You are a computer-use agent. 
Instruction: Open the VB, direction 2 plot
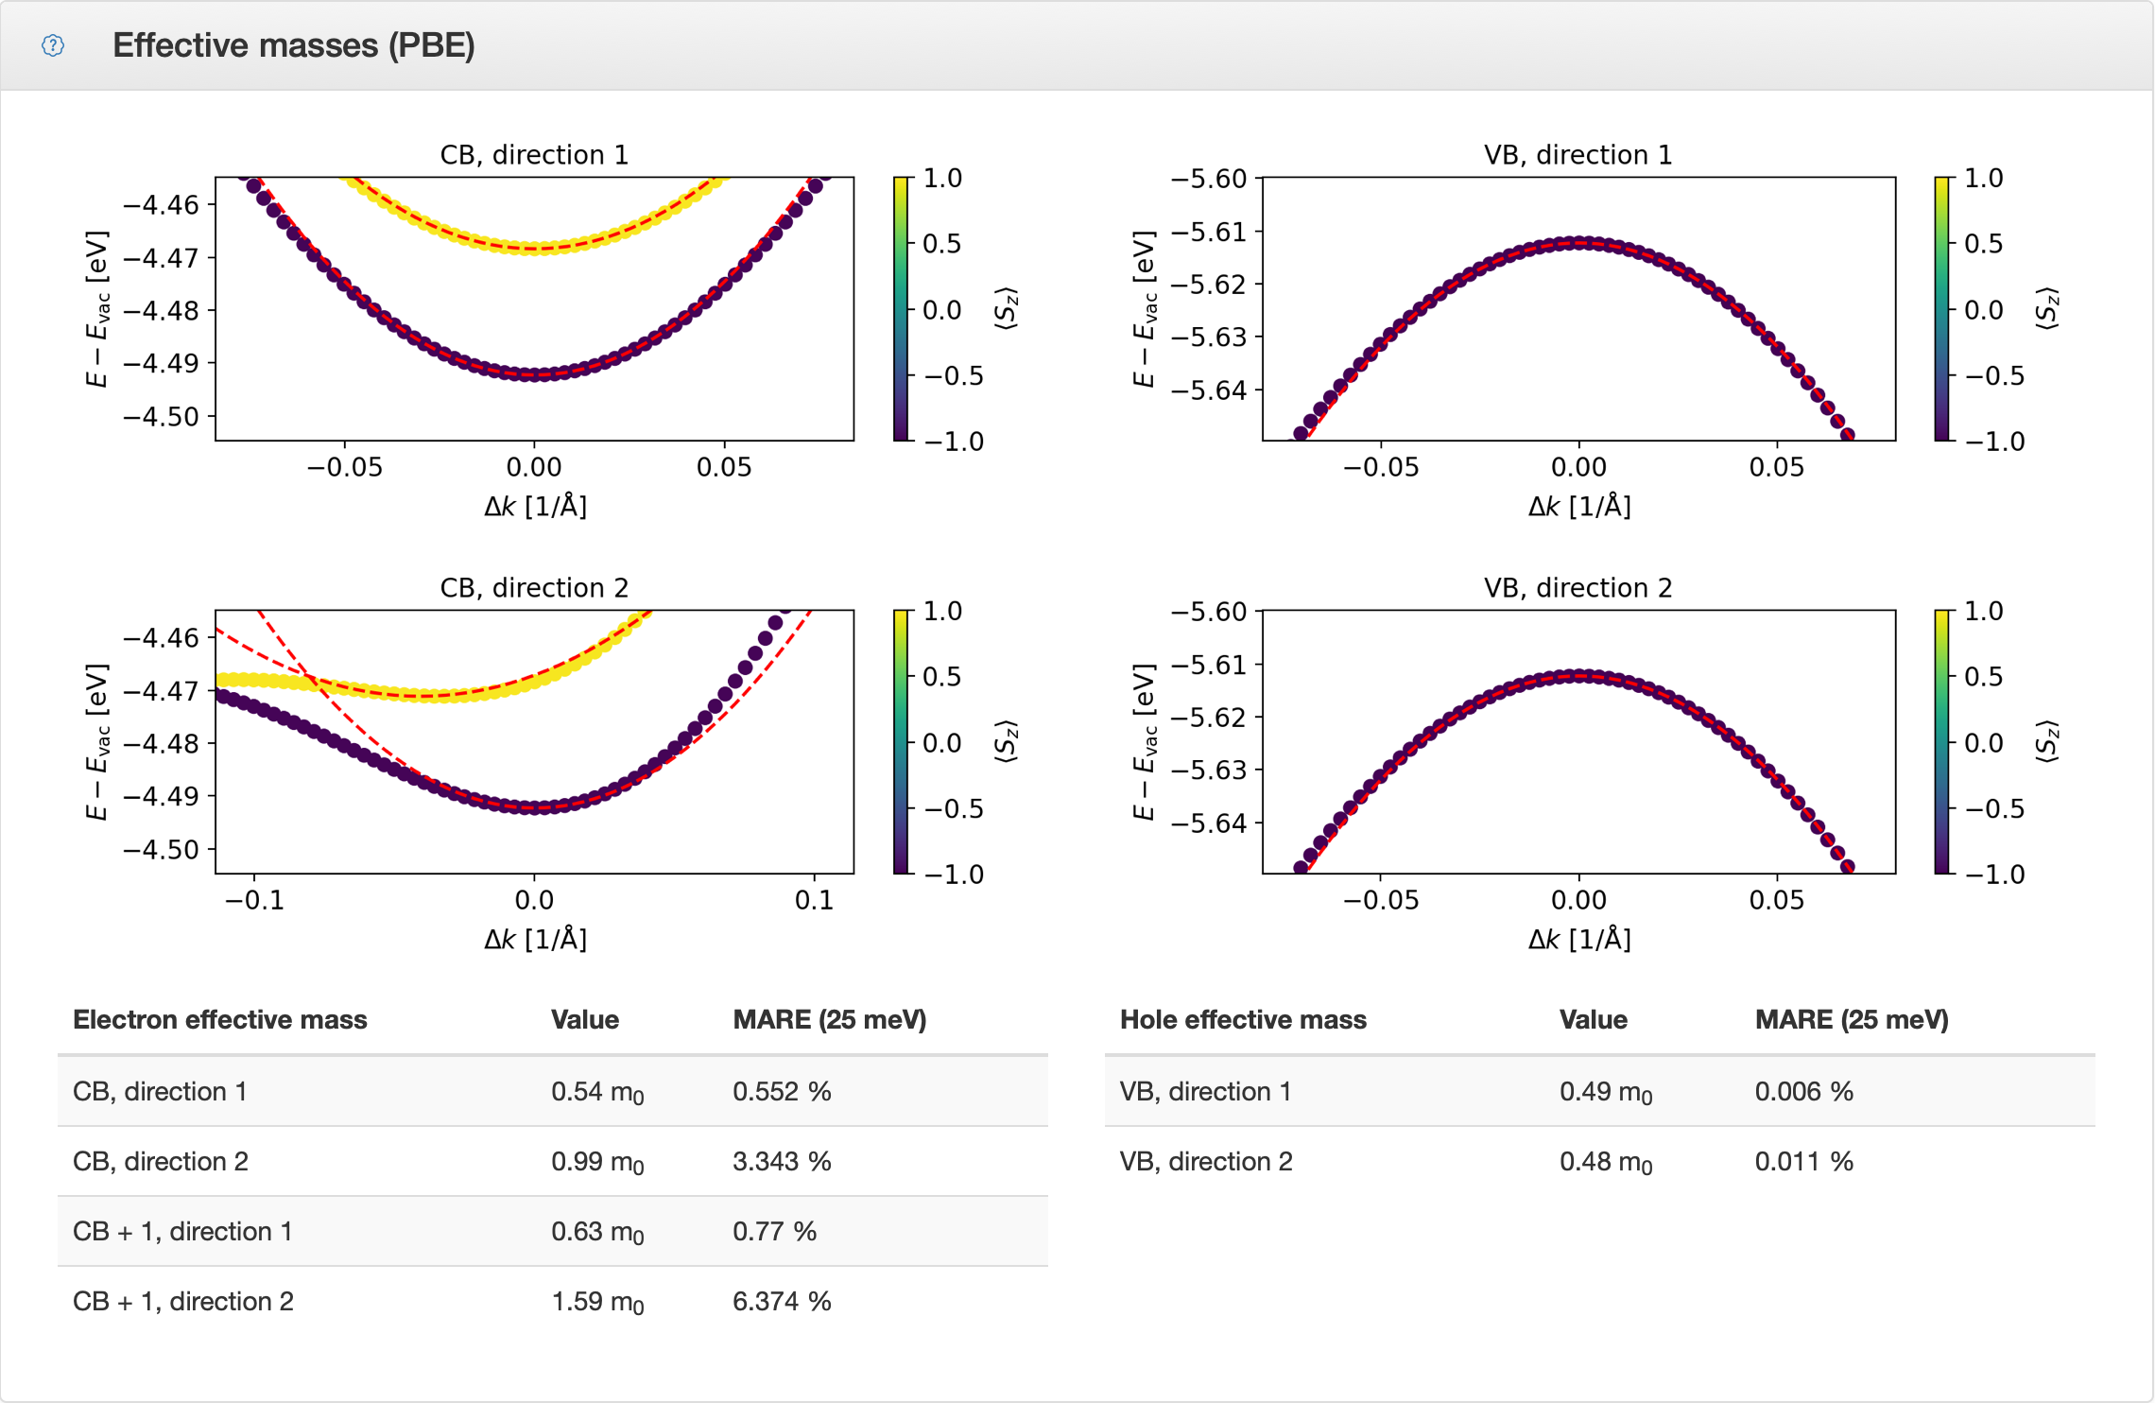1578,741
